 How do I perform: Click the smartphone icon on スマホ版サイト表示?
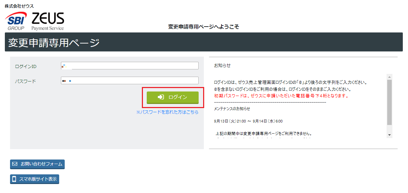click(15, 179)
